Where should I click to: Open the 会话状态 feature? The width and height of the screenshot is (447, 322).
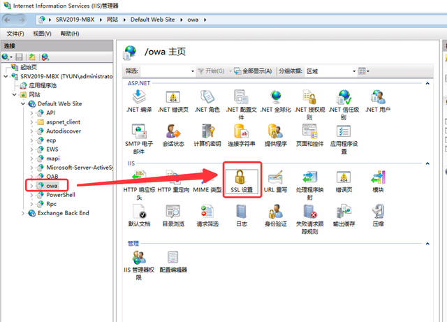(x=173, y=136)
